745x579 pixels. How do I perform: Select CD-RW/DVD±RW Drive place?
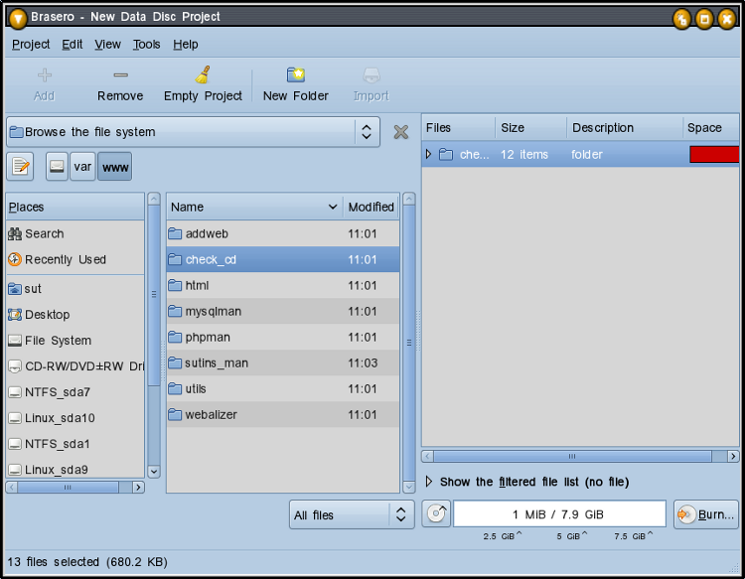coord(75,366)
